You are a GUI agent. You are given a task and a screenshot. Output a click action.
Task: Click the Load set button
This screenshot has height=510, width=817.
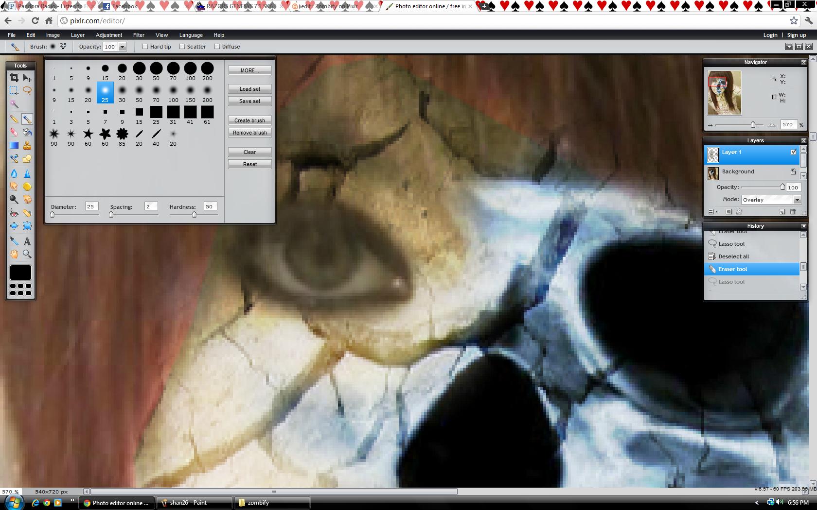[x=250, y=89]
